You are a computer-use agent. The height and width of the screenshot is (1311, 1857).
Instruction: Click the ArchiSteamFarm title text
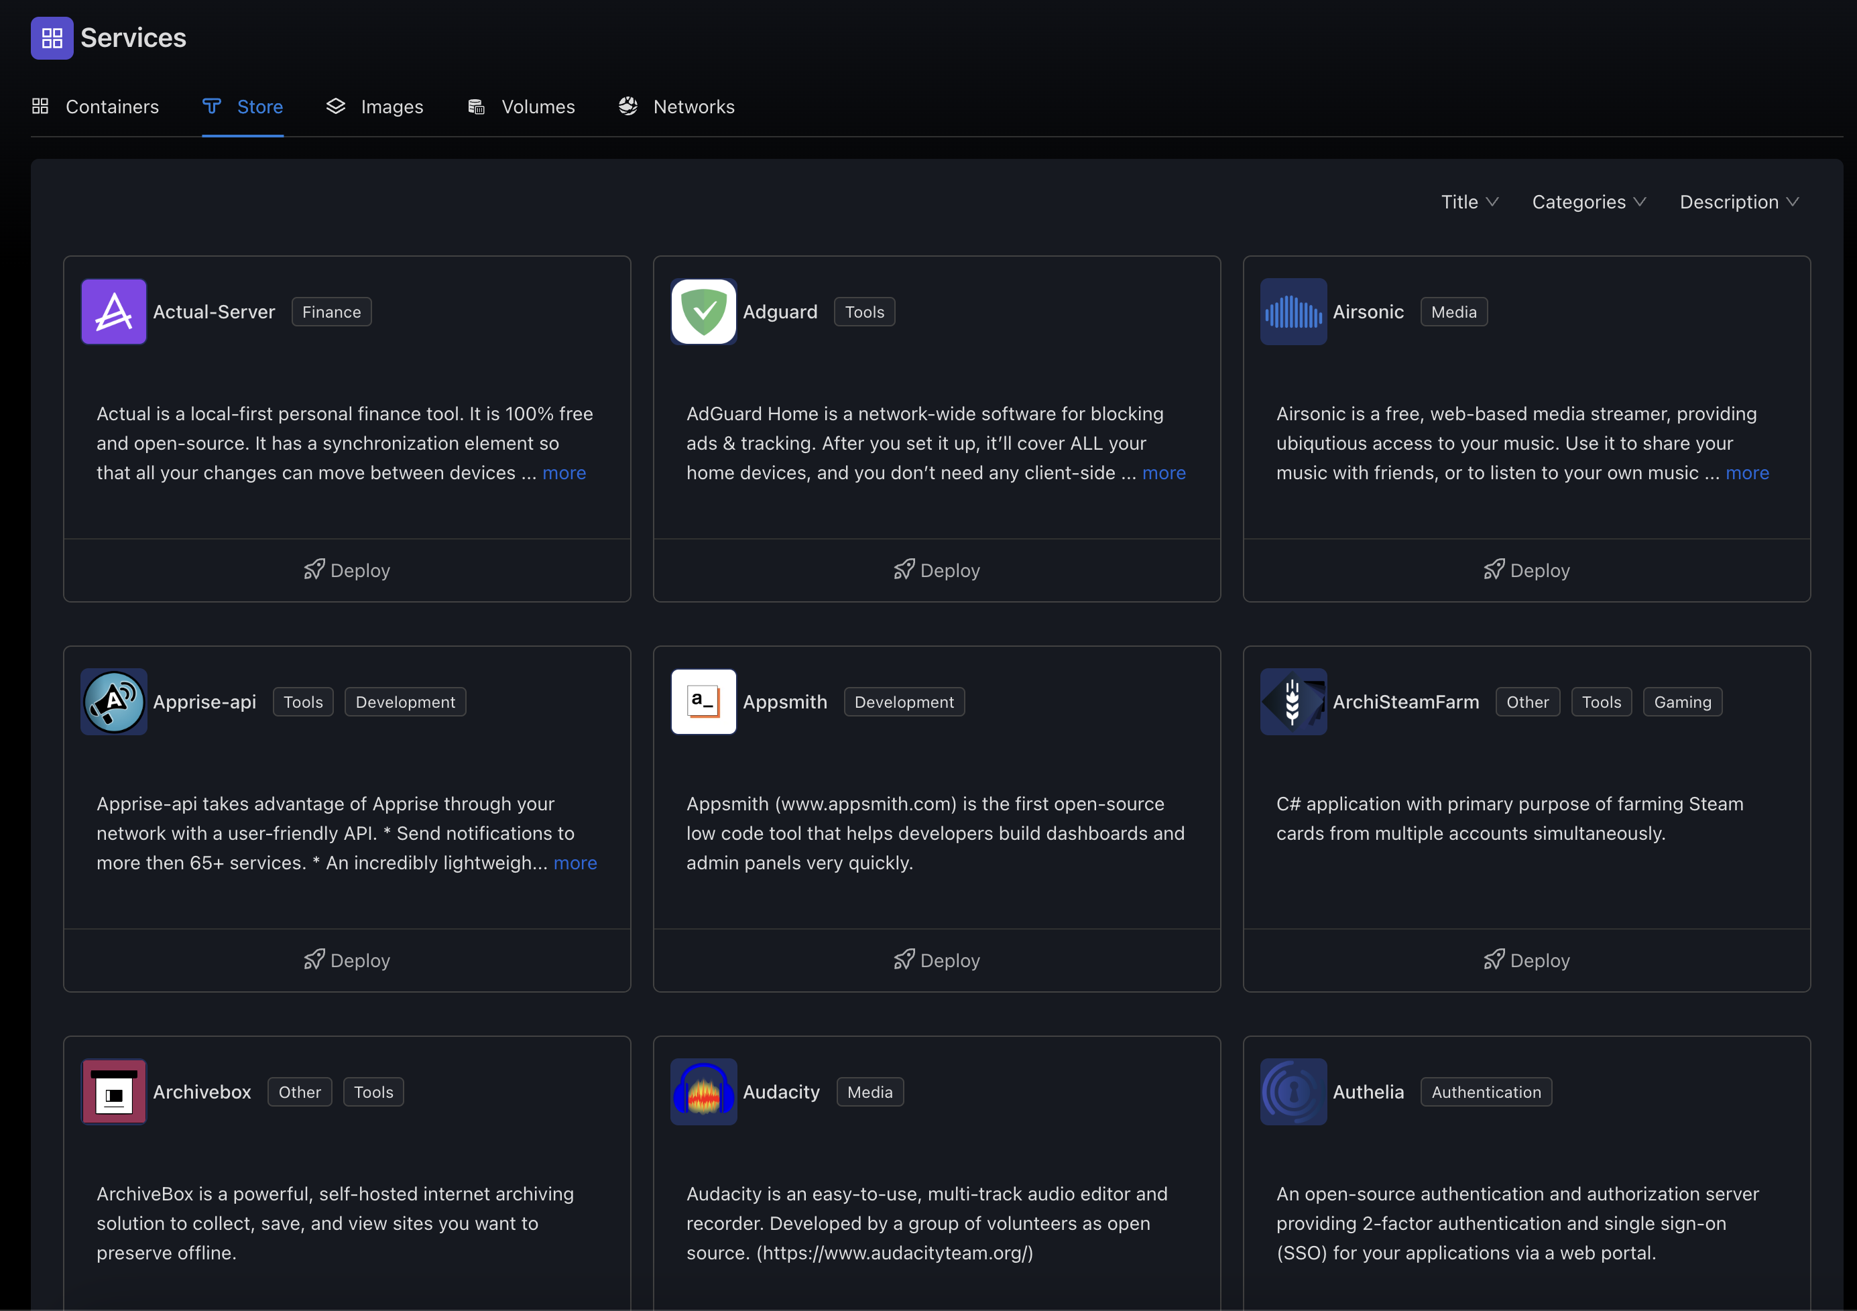pyautogui.click(x=1406, y=702)
